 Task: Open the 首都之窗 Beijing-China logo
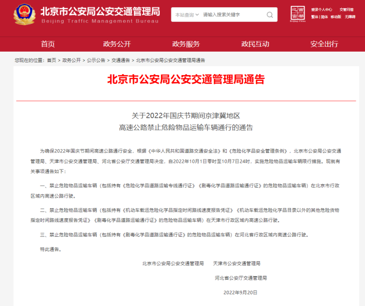coord(298,14)
